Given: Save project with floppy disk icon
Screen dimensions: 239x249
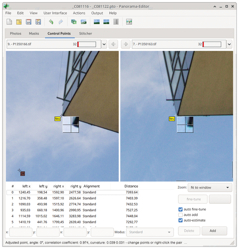Looking at the screenshot, I should click(29, 22).
